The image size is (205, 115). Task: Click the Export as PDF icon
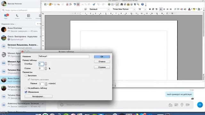(x=67, y=4)
